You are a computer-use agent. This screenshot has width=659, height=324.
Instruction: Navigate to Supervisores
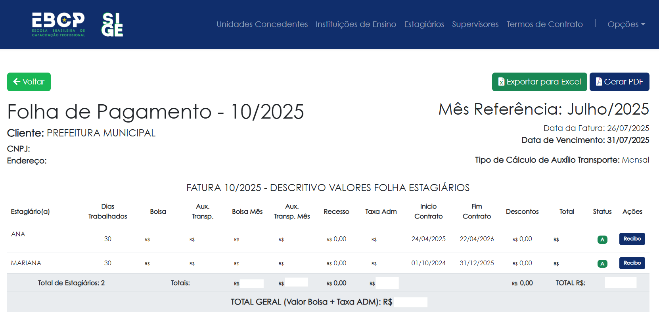475,24
